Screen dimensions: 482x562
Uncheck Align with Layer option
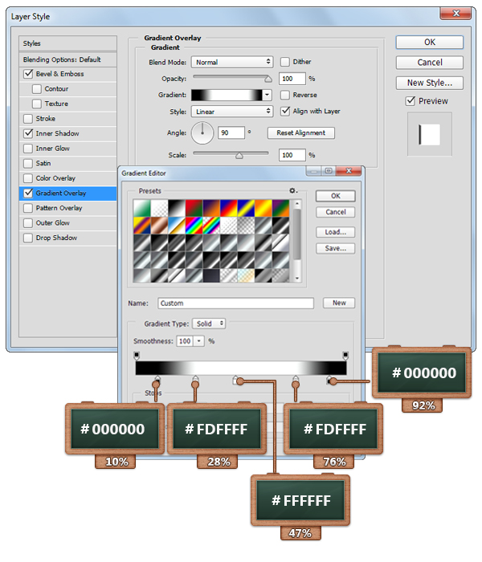click(x=285, y=112)
